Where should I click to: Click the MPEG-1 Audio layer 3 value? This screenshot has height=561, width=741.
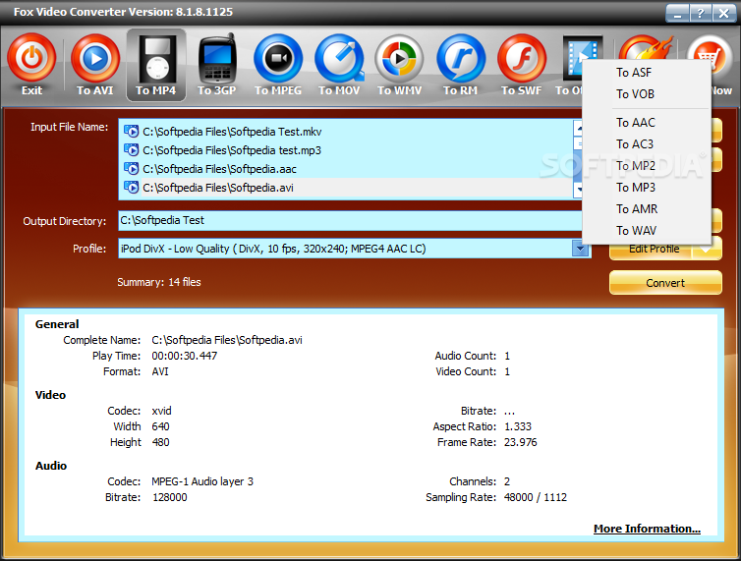[202, 481]
